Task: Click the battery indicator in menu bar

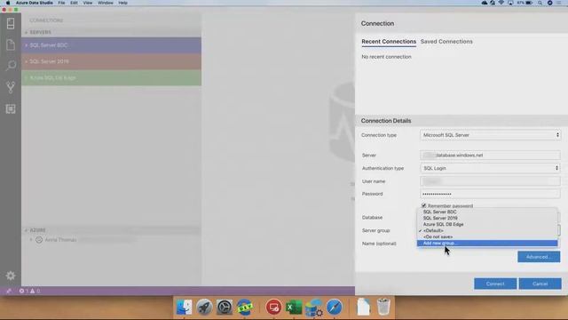Action: coord(525,3)
